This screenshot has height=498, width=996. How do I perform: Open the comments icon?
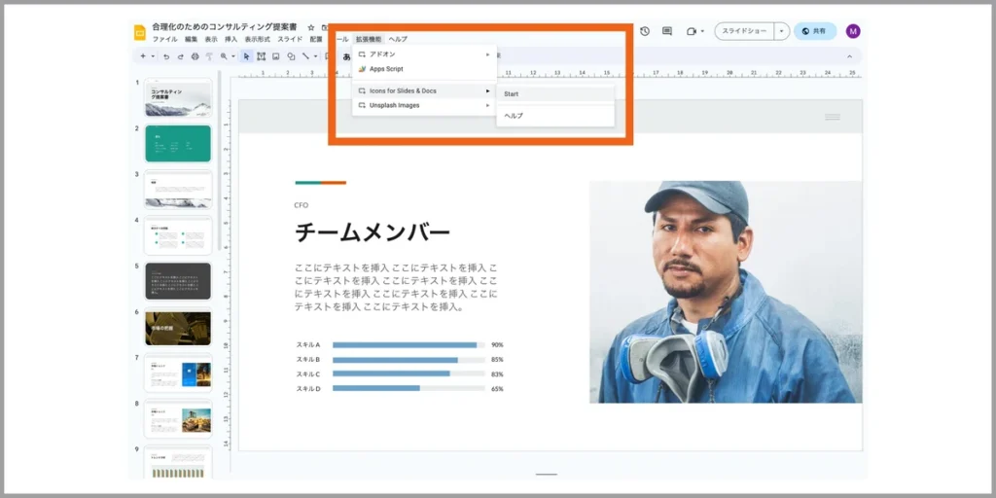(x=667, y=30)
